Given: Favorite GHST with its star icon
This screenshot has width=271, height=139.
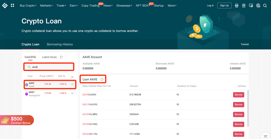Looking at the screenshot, I should (x=73, y=93).
